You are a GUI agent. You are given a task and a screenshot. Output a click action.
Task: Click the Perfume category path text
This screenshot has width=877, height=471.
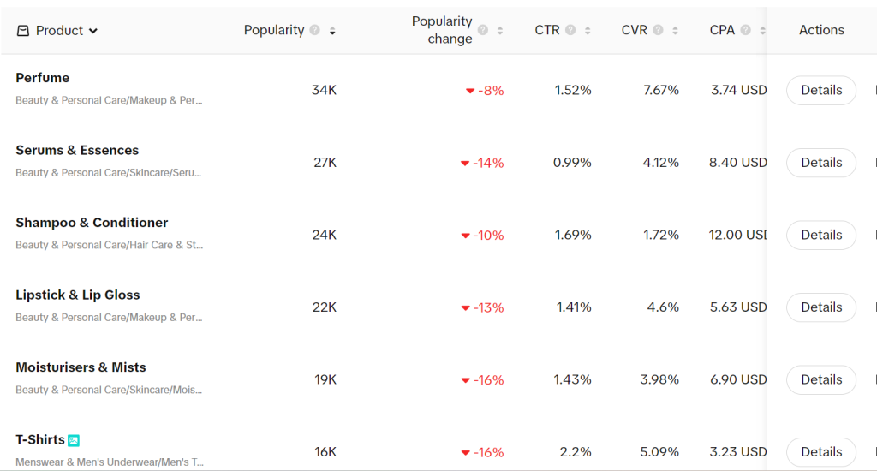109,100
